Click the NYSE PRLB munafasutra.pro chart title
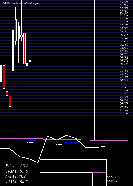Image resolution: width=133 pixels, height=186 pixels. 21,3
